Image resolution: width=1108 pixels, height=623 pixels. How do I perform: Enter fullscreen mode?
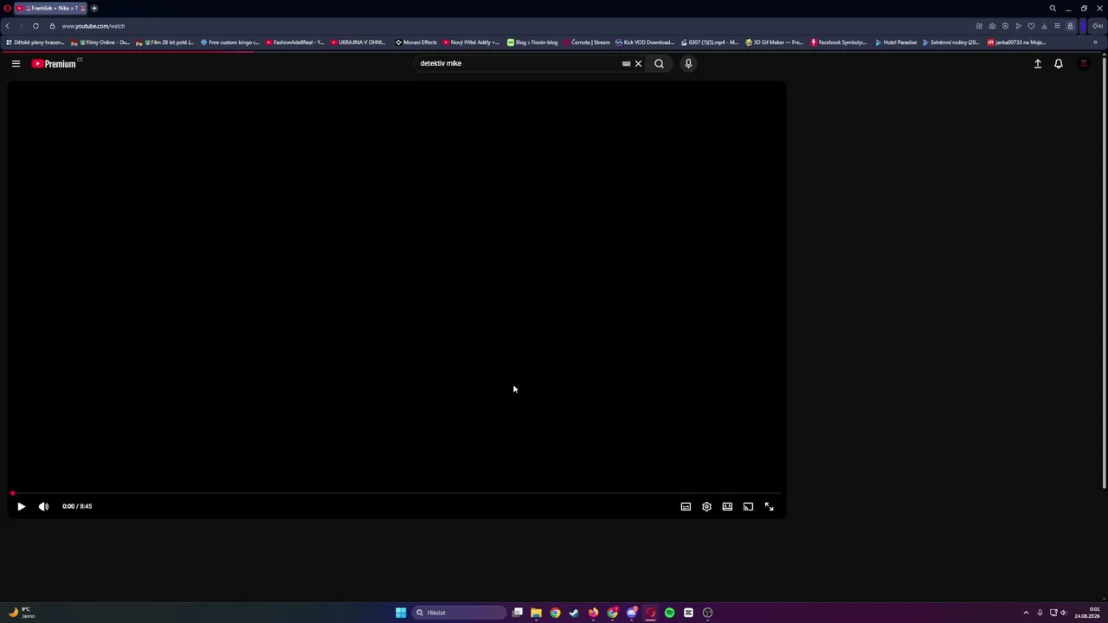pos(769,506)
